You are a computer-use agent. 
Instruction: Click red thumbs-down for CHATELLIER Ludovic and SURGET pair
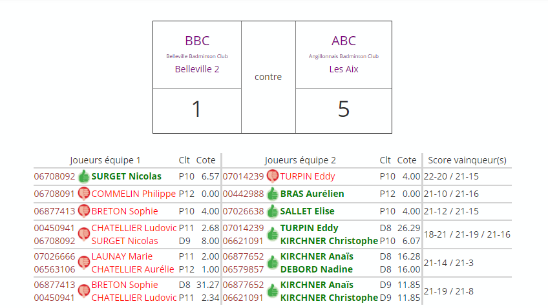click(x=84, y=234)
